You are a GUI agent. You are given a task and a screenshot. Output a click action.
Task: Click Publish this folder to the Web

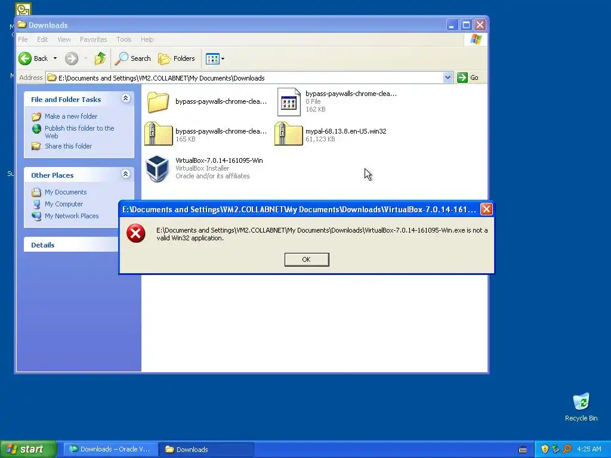79,132
